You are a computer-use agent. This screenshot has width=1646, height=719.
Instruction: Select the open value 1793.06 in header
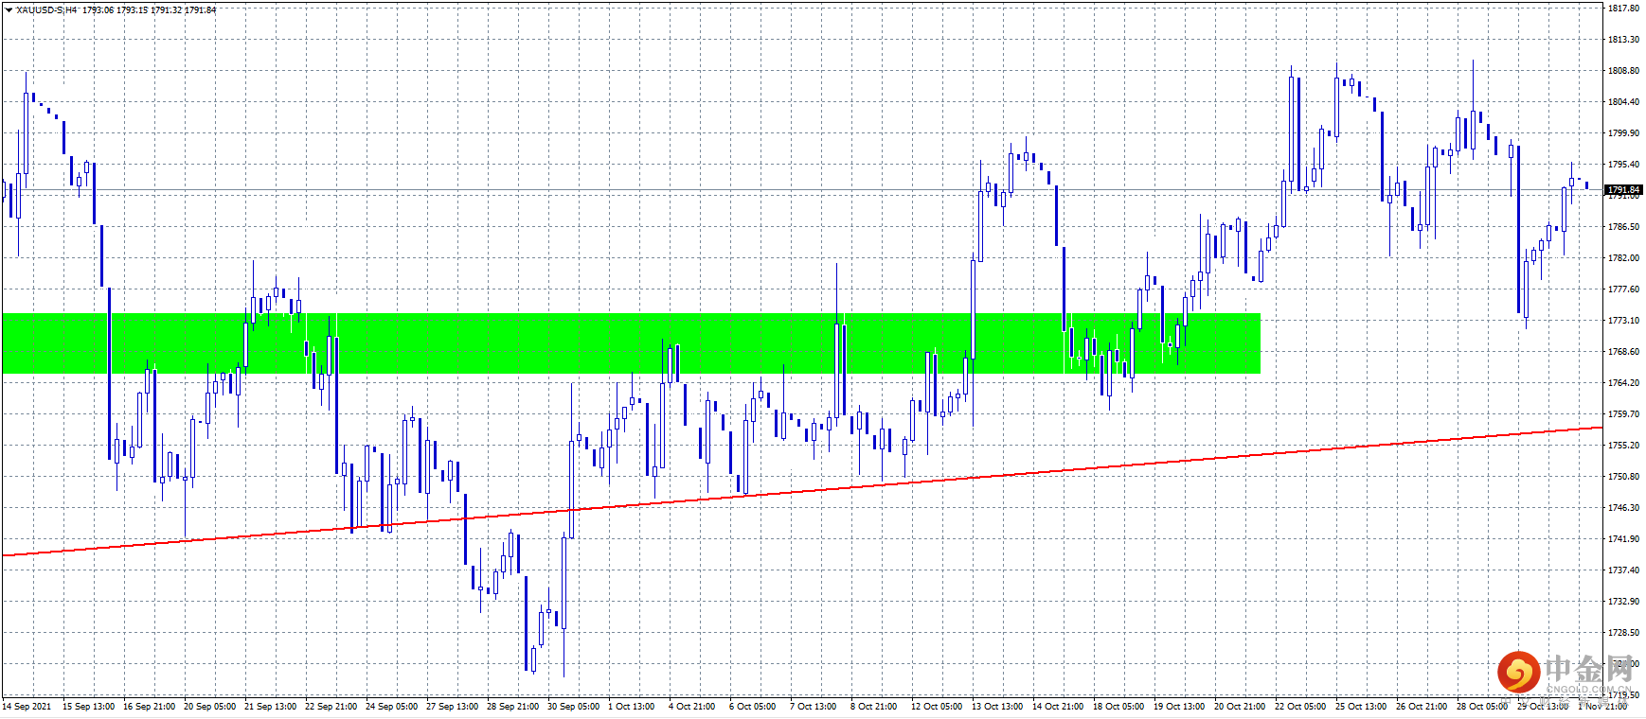click(98, 9)
